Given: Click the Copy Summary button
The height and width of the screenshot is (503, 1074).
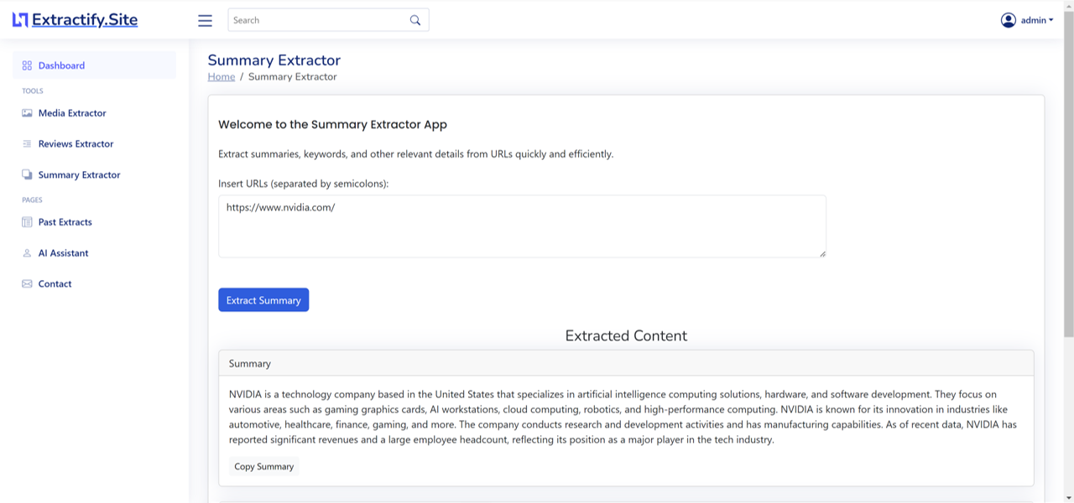Looking at the screenshot, I should click(263, 467).
